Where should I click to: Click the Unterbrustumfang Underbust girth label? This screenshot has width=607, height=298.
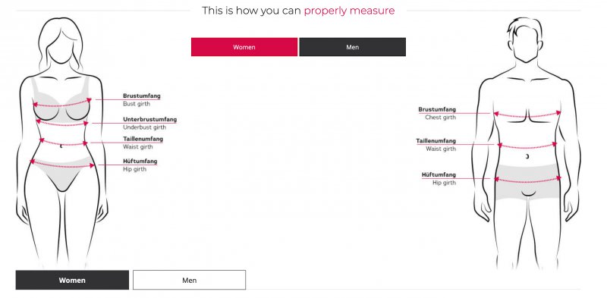pyautogui.click(x=149, y=123)
